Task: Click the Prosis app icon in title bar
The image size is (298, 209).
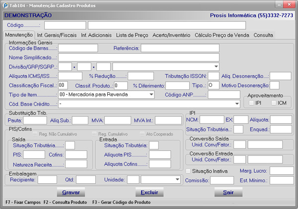Action: tap(5, 5)
